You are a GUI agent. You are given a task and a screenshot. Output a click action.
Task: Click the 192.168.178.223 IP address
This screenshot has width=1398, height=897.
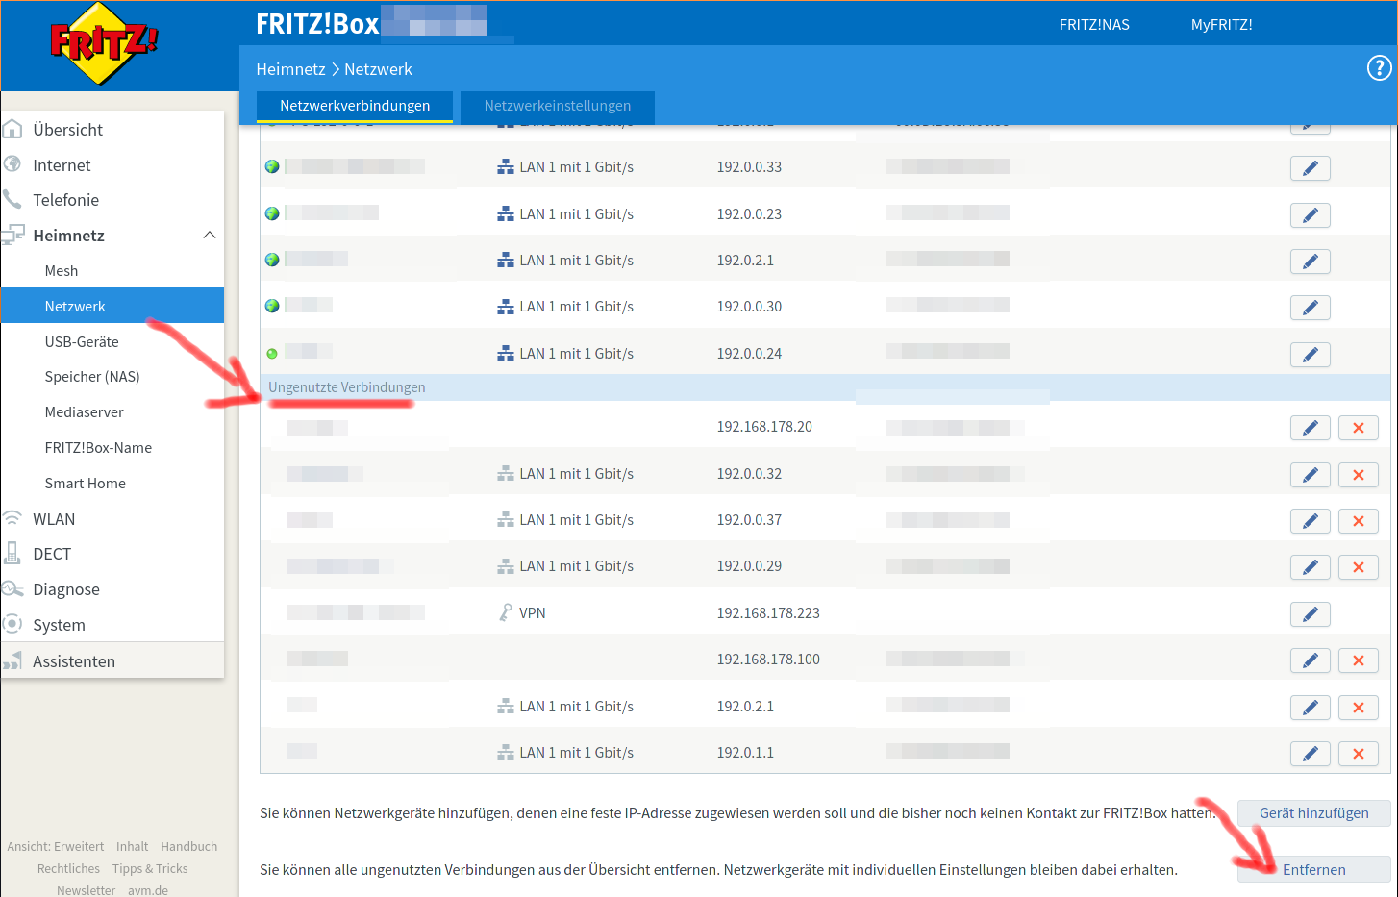pos(768,613)
